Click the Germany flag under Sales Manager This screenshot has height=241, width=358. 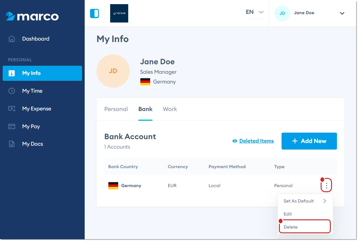pyautogui.click(x=145, y=82)
